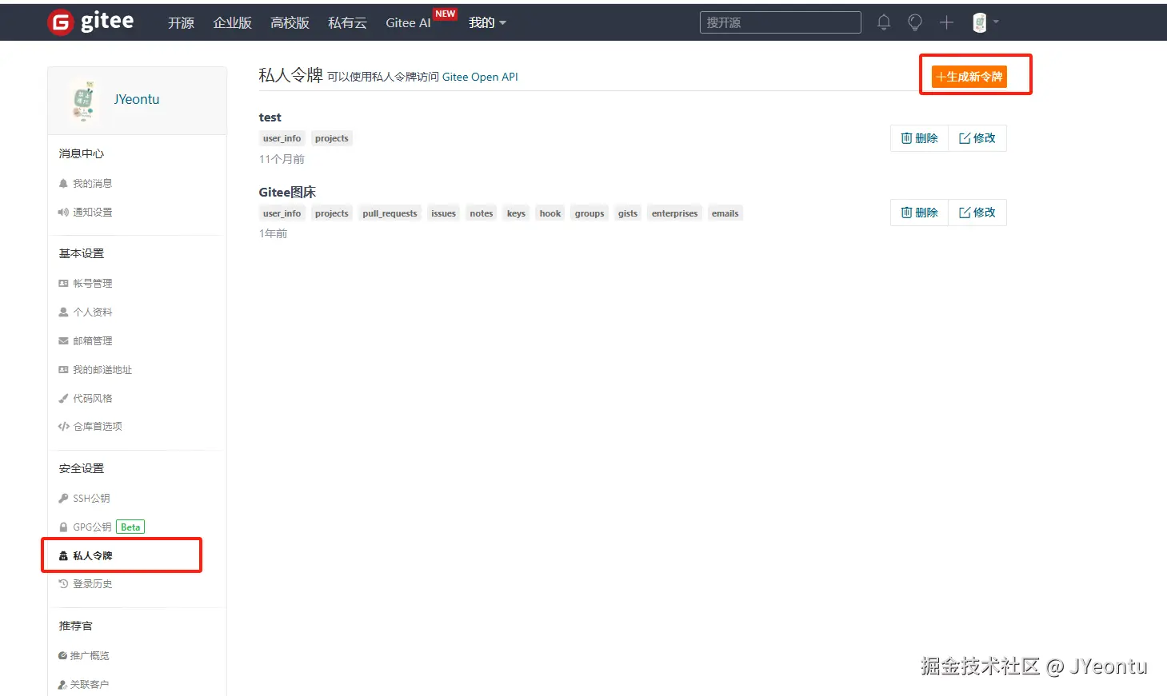Open the 开源 menu item

tap(181, 22)
